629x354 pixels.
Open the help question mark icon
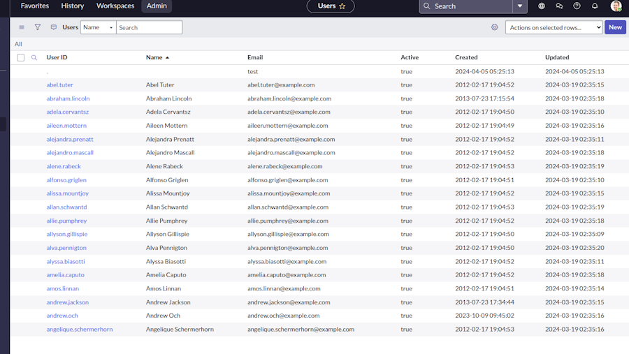tap(577, 6)
